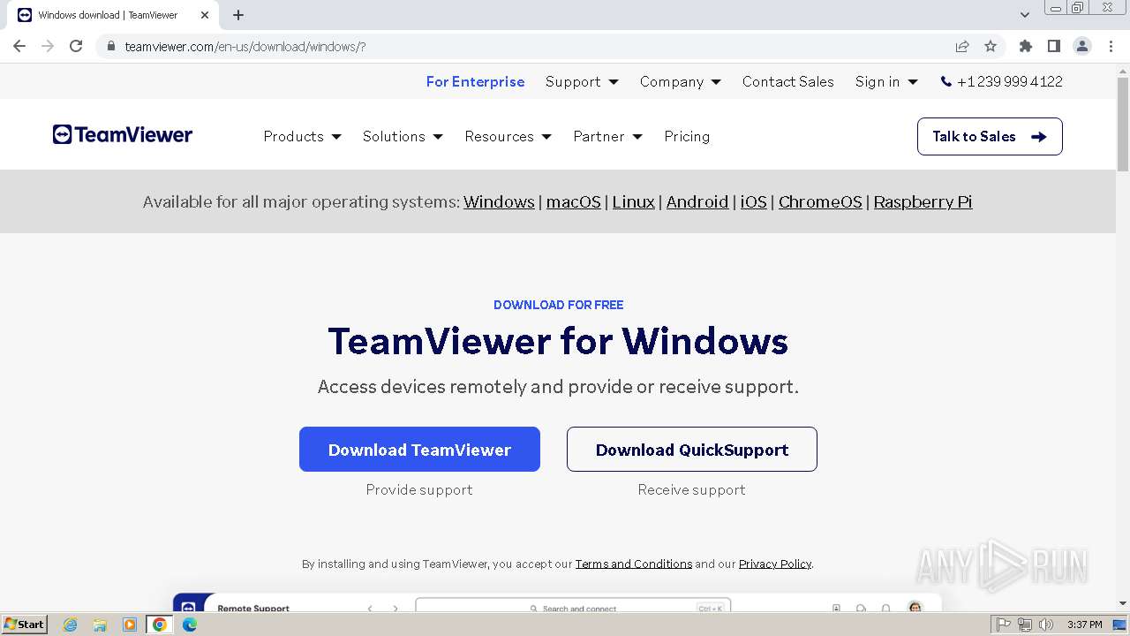Expand the Support dropdown
Screen dimensions: 1130x636
click(x=582, y=81)
